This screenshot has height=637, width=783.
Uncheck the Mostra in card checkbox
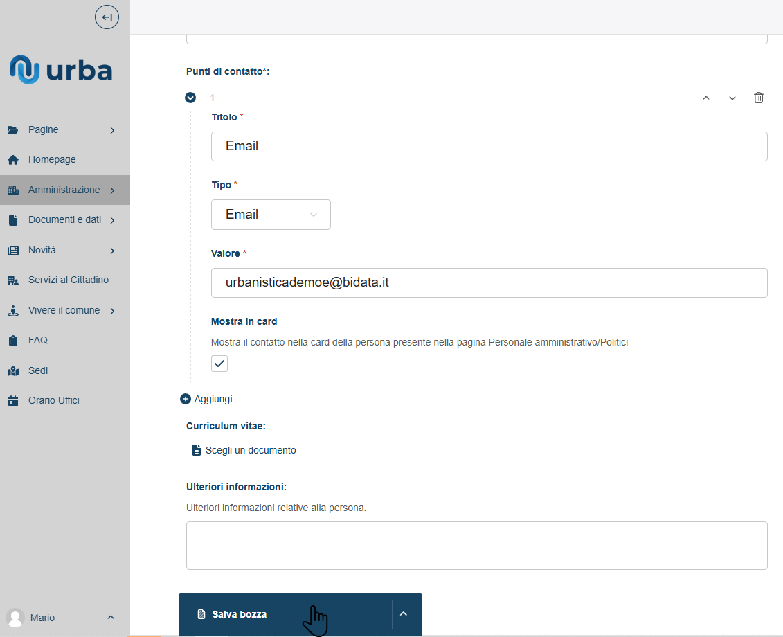219,364
